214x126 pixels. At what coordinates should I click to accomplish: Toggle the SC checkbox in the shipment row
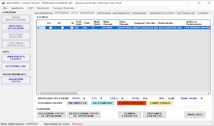[62, 28]
